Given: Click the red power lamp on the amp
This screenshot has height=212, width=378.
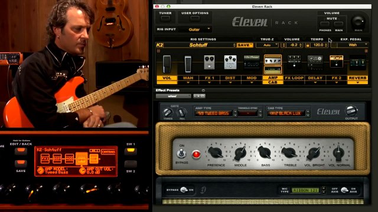Looking at the screenshot, I should pyautogui.click(x=196, y=154).
